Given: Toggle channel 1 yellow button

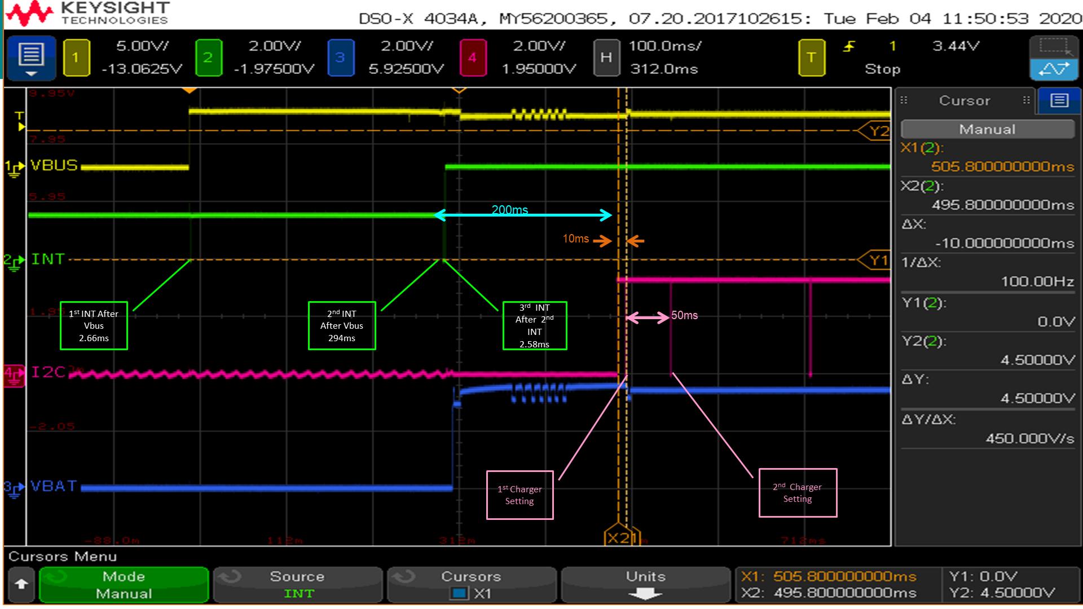Looking at the screenshot, I should [76, 58].
